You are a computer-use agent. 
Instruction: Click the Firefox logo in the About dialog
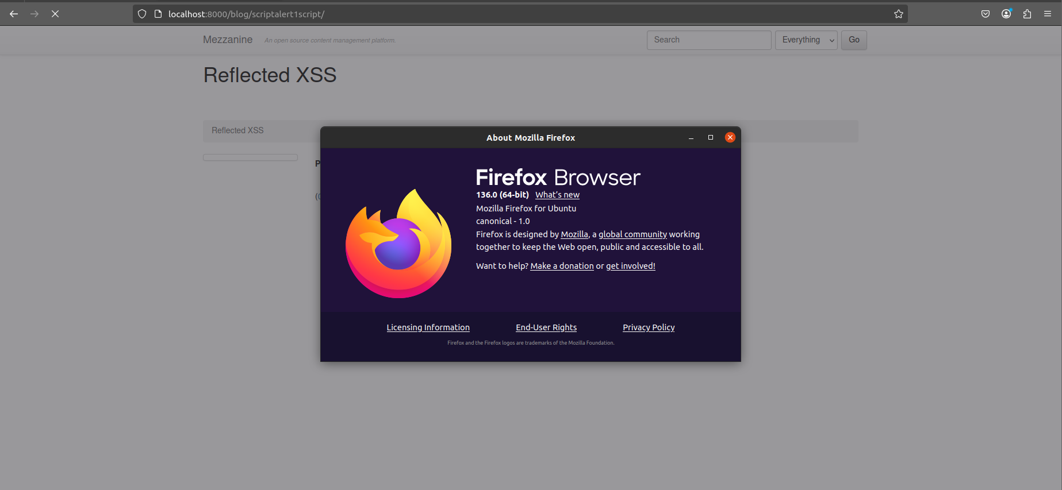pos(398,244)
